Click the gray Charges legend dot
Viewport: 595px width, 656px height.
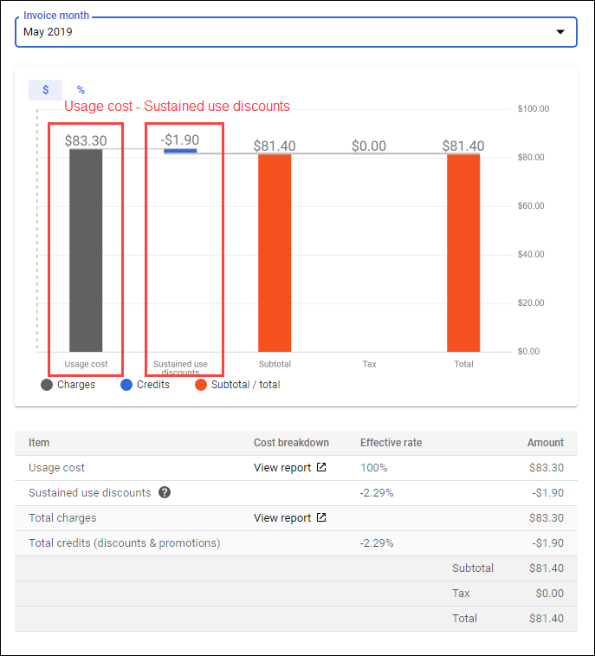47,385
